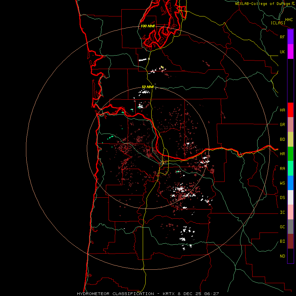Click the 'DS' legend label
This screenshot has height=296, width=296.
[283, 198]
